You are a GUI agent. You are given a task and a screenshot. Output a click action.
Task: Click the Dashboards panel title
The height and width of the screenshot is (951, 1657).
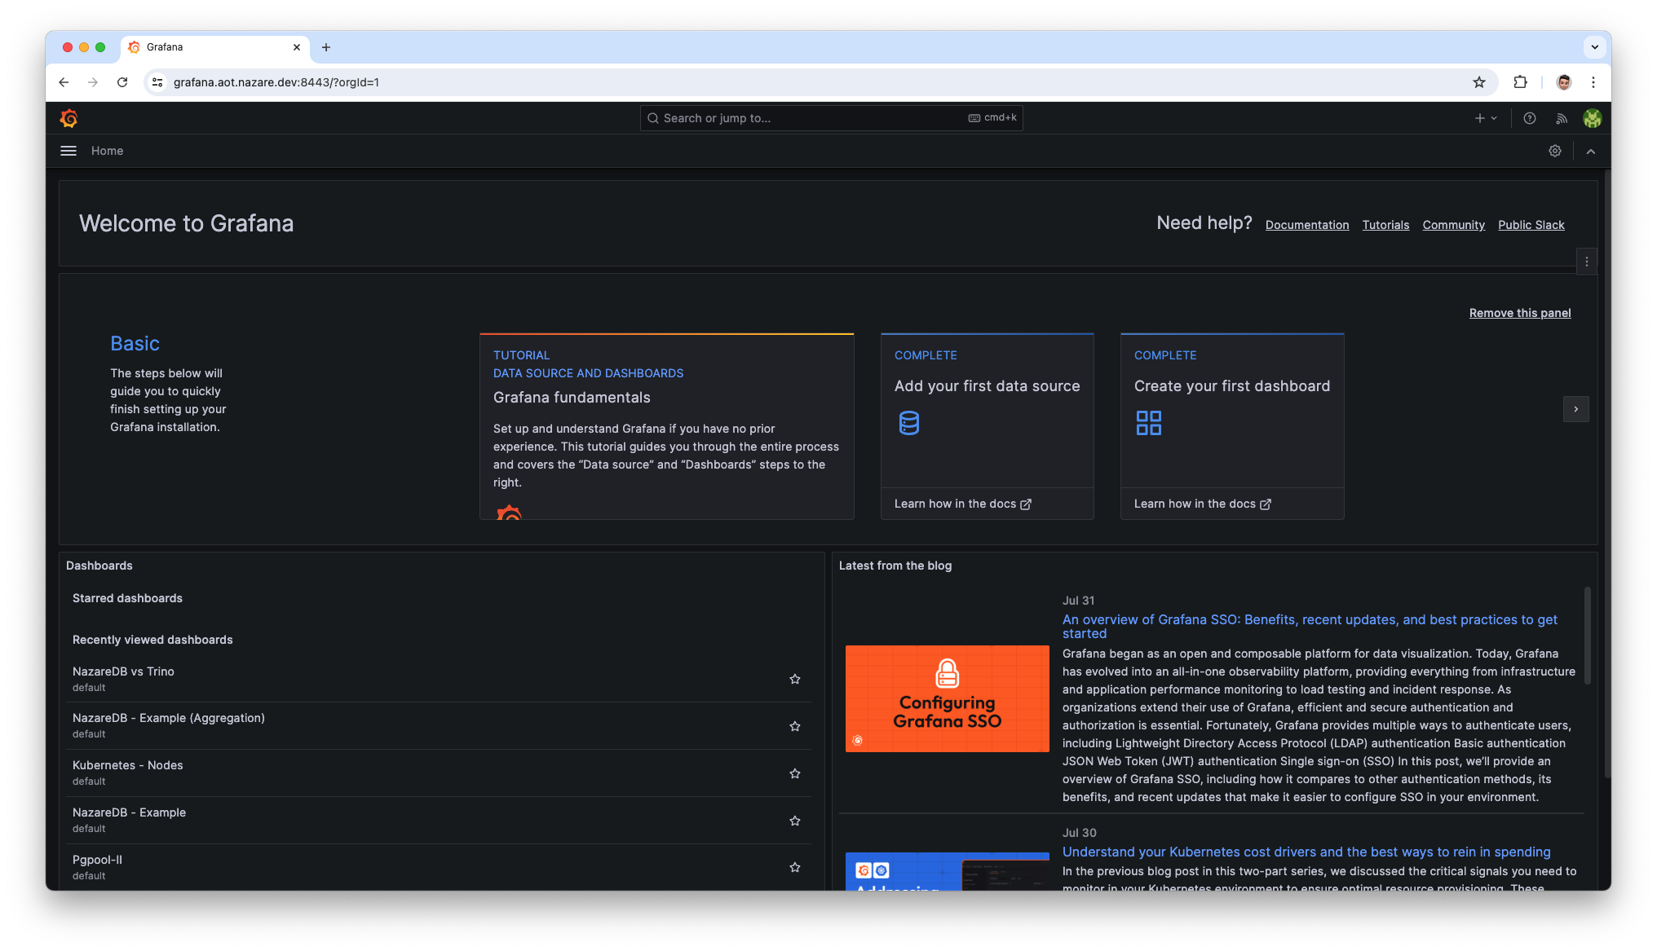point(99,566)
